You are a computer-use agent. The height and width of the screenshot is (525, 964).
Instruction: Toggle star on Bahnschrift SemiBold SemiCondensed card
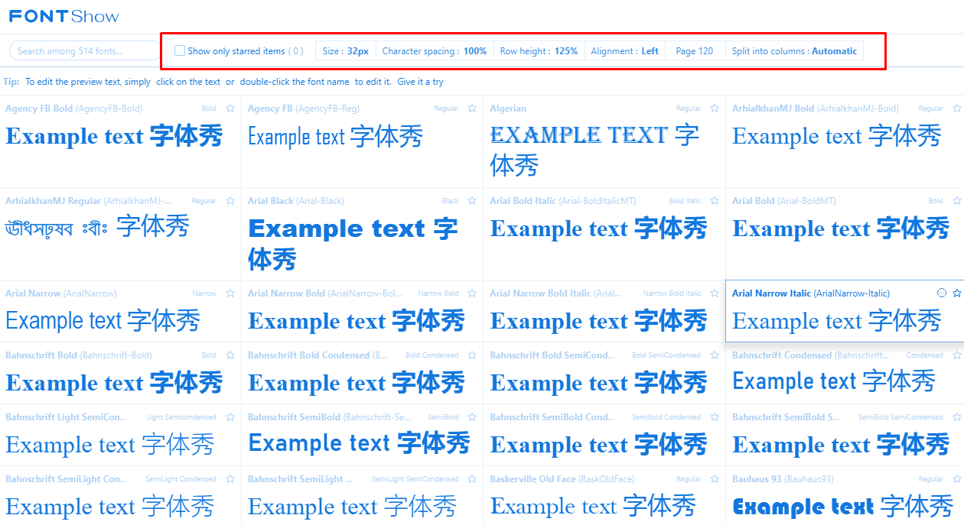coord(957,417)
